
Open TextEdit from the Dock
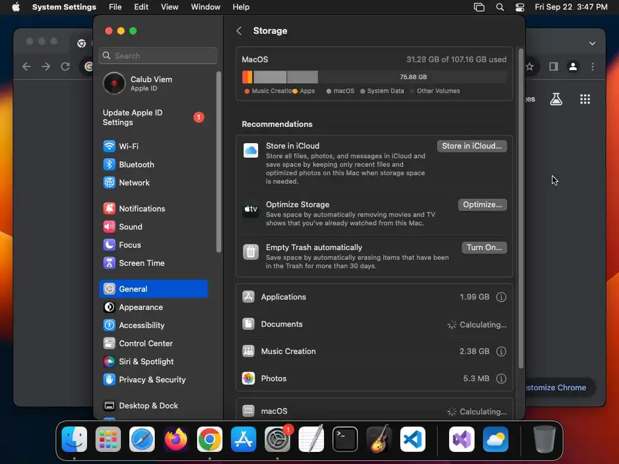(x=311, y=439)
